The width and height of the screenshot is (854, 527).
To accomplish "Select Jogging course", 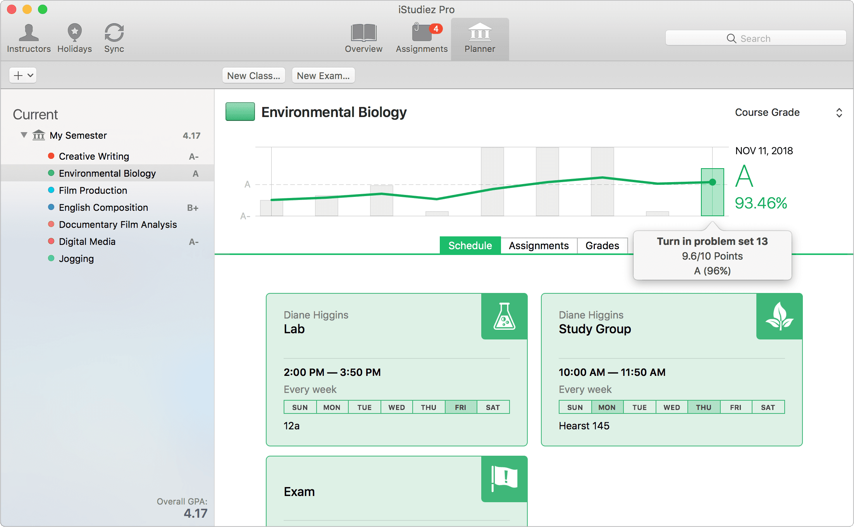I will click(107, 258).
